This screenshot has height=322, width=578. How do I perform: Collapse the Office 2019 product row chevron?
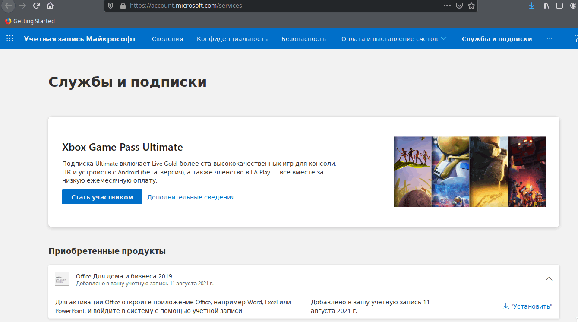tap(549, 279)
